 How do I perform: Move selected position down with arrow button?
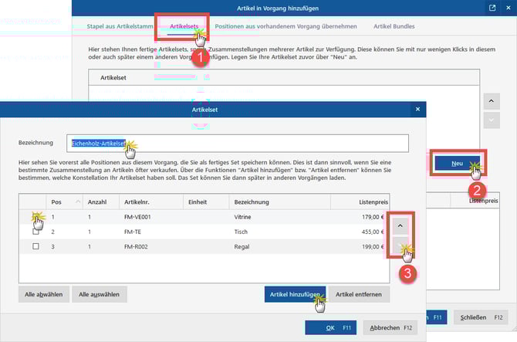pos(399,247)
